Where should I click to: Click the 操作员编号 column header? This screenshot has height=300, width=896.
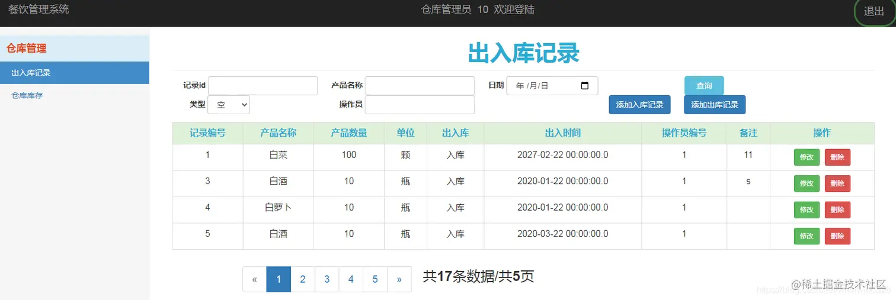[x=684, y=133]
